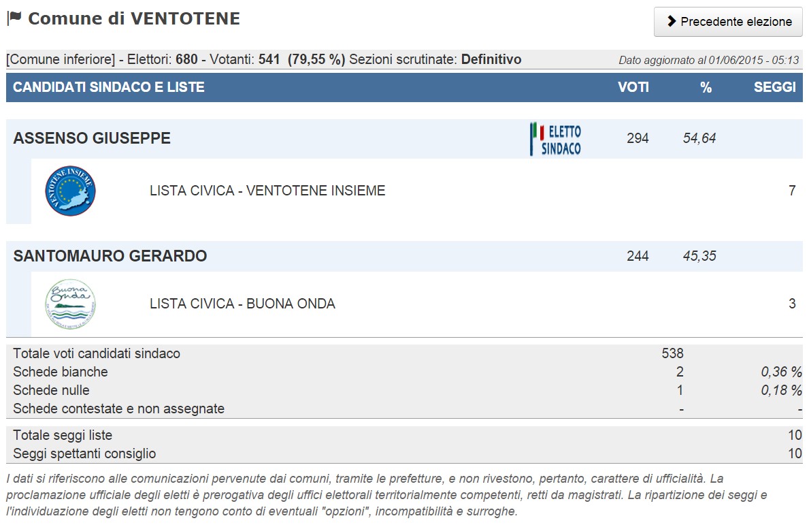Click the VOTI column header
809x527 pixels.
click(x=633, y=87)
